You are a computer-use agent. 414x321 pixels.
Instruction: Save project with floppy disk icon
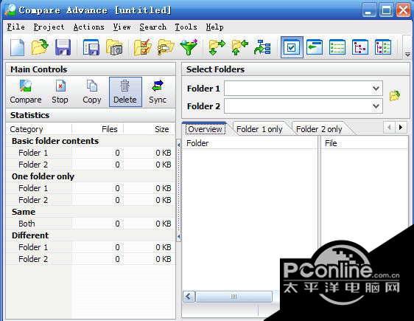(63, 47)
